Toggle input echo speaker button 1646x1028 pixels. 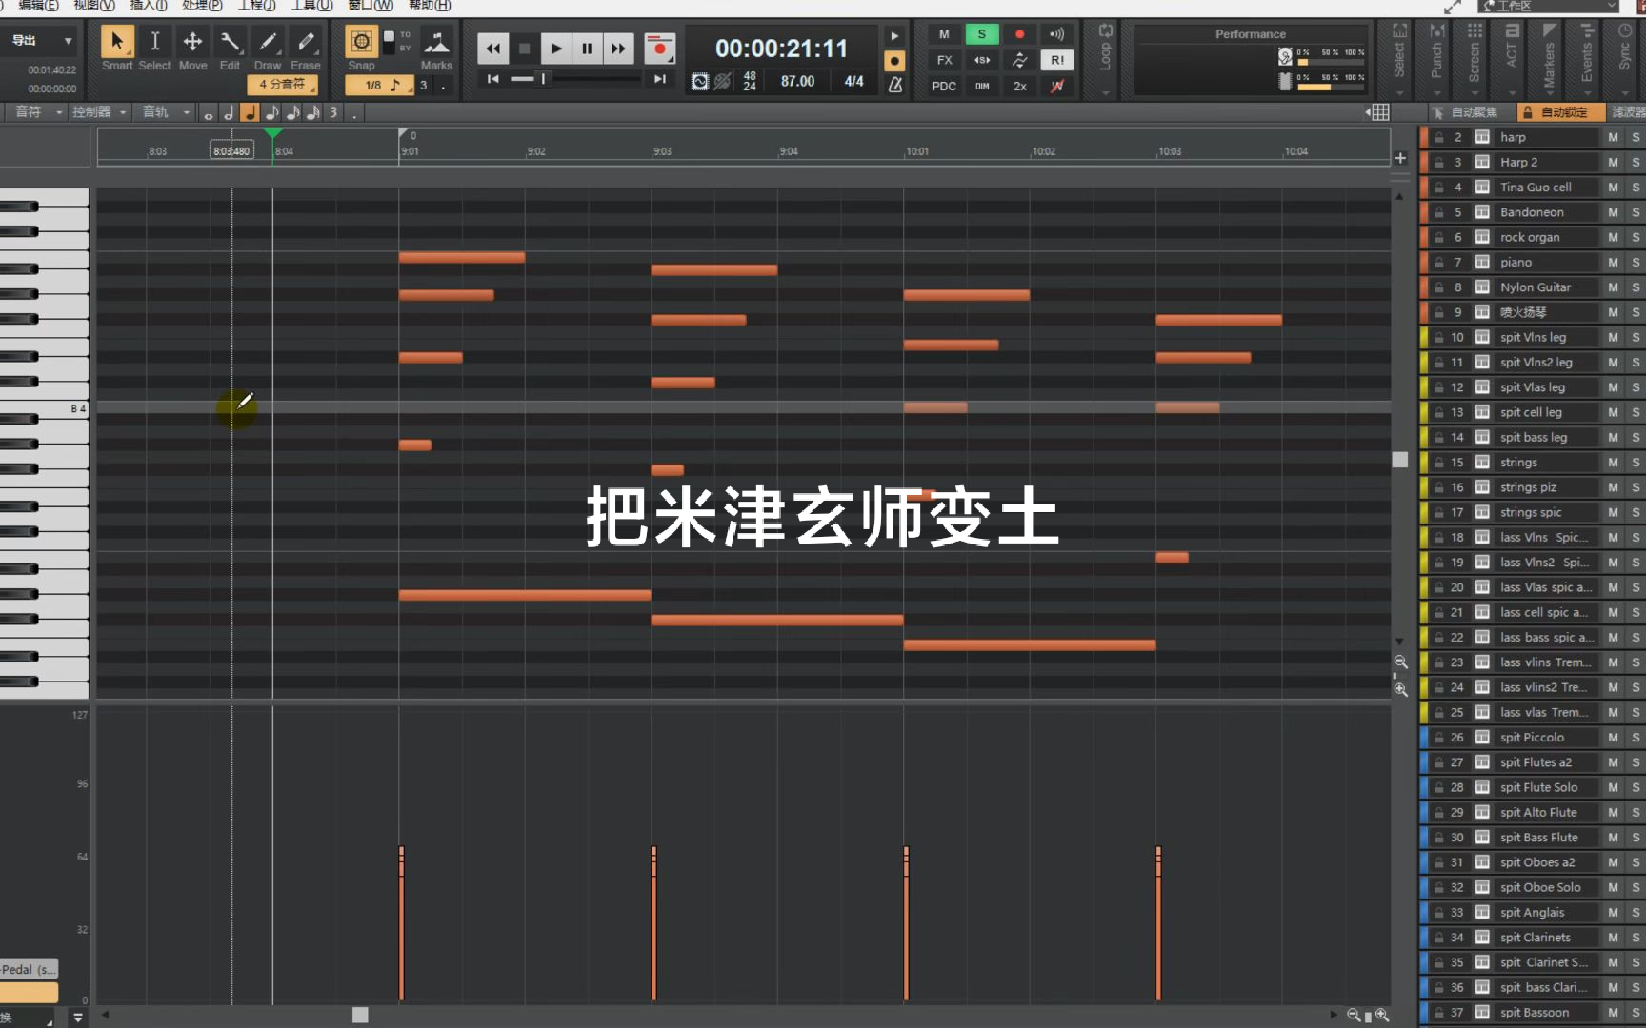[x=1057, y=34]
